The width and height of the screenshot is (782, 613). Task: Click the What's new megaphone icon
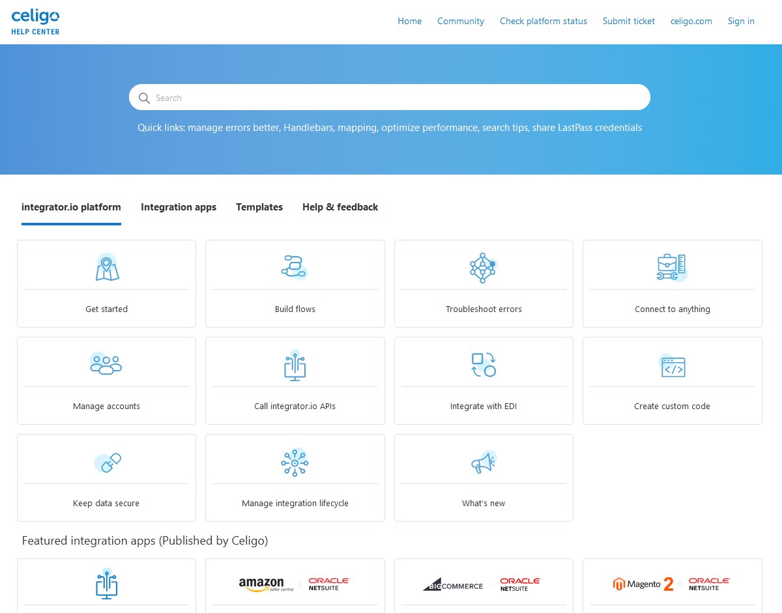(x=484, y=463)
